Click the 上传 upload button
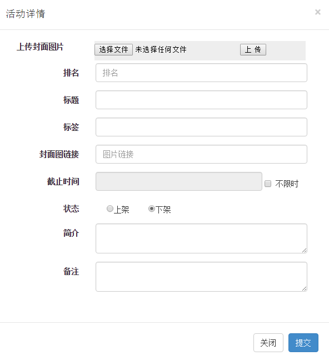This screenshot has width=329, height=361. point(253,49)
